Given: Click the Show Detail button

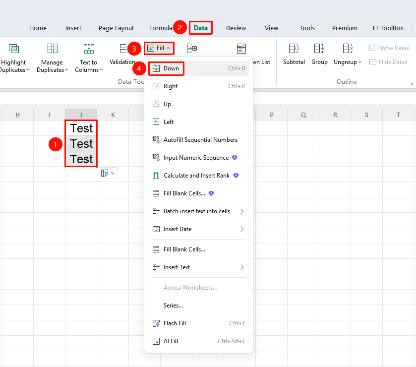Looking at the screenshot, I should 389,48.
